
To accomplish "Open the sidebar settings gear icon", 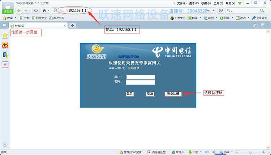I will [x=5, y=145].
